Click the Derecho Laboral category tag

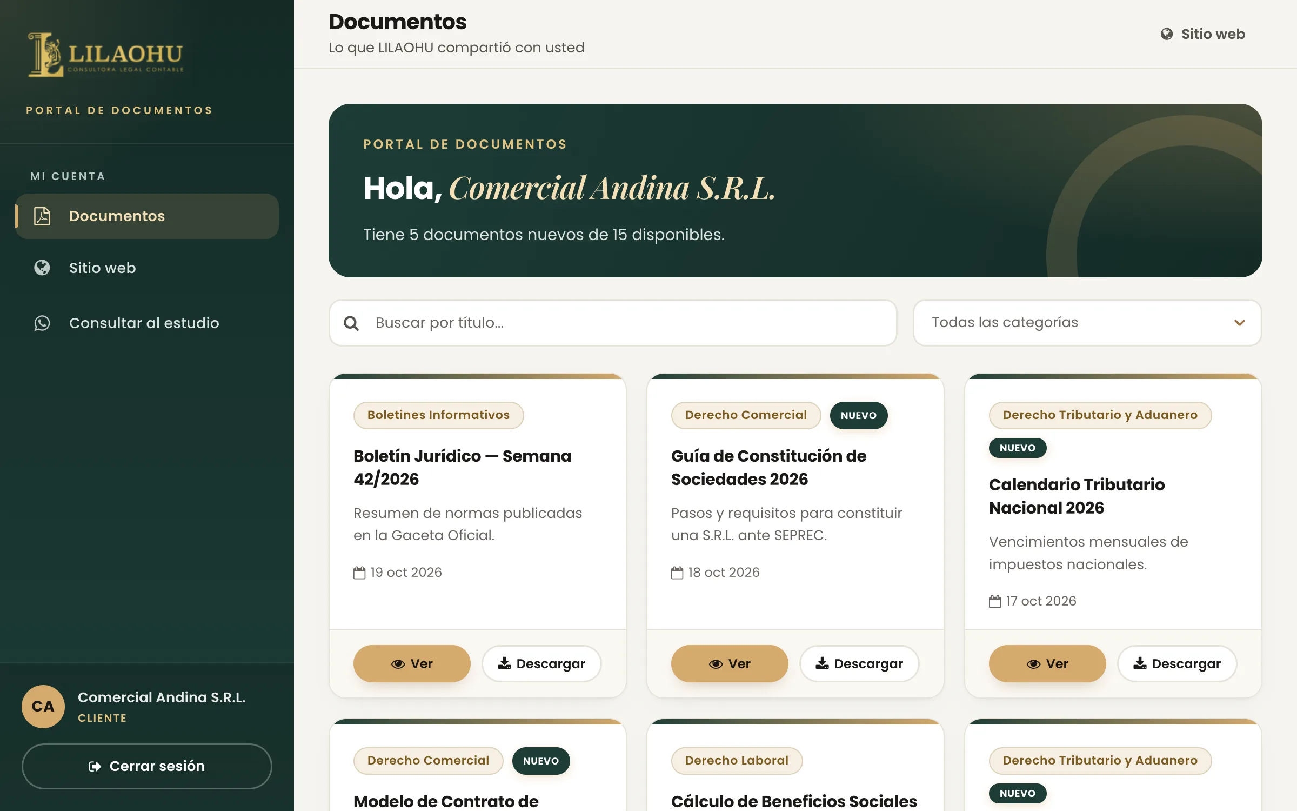coord(737,761)
